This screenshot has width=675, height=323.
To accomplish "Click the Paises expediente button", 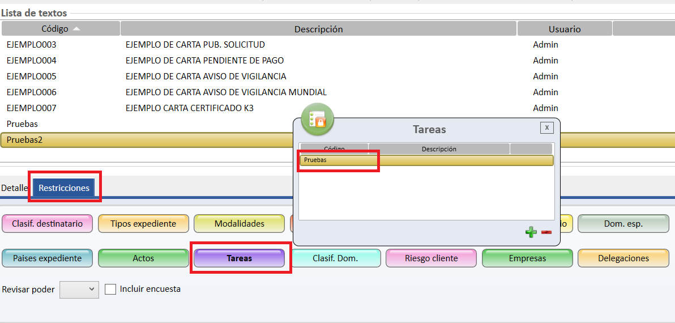I will (47, 258).
